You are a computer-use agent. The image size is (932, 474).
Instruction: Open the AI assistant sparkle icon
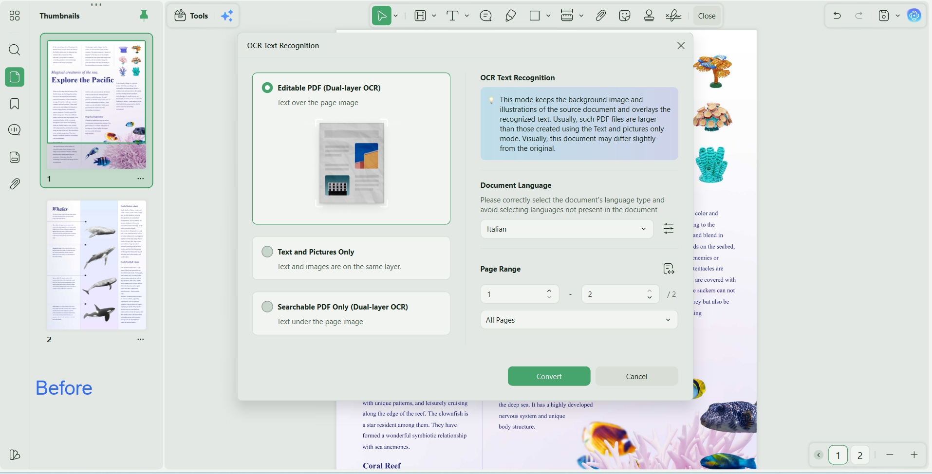pyautogui.click(x=227, y=16)
